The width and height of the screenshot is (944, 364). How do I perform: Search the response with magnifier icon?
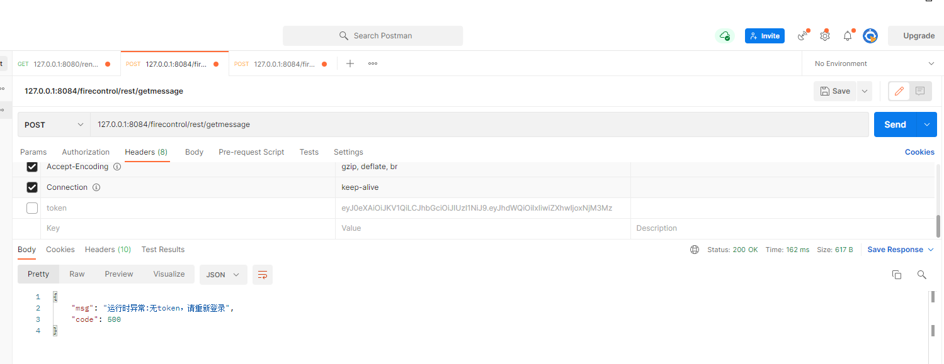coord(922,275)
